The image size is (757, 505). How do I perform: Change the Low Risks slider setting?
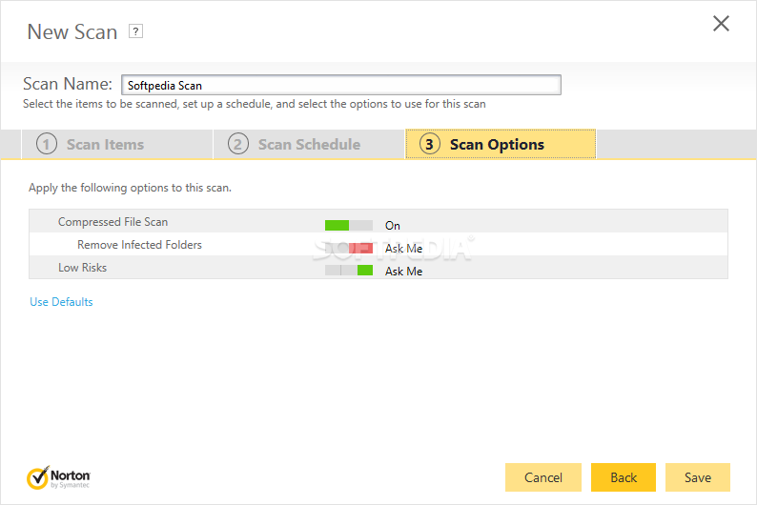tap(349, 271)
